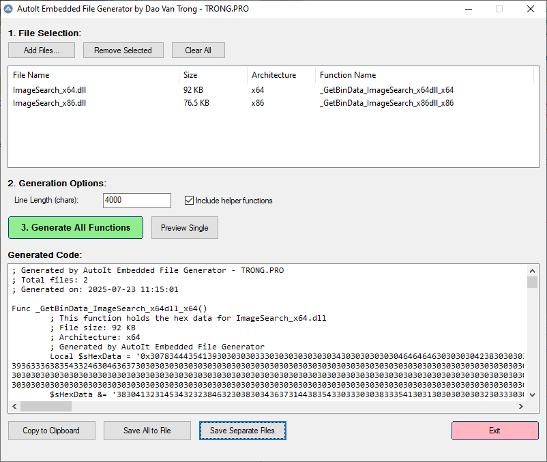Image resolution: width=547 pixels, height=462 pixels.
Task: Click the Function Name column header
Action: coord(424,75)
